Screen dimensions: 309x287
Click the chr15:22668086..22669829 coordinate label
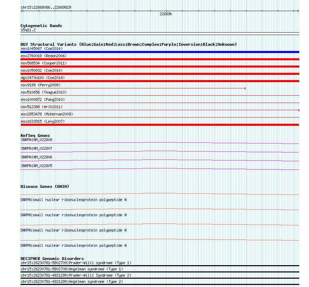tap(46, 7)
